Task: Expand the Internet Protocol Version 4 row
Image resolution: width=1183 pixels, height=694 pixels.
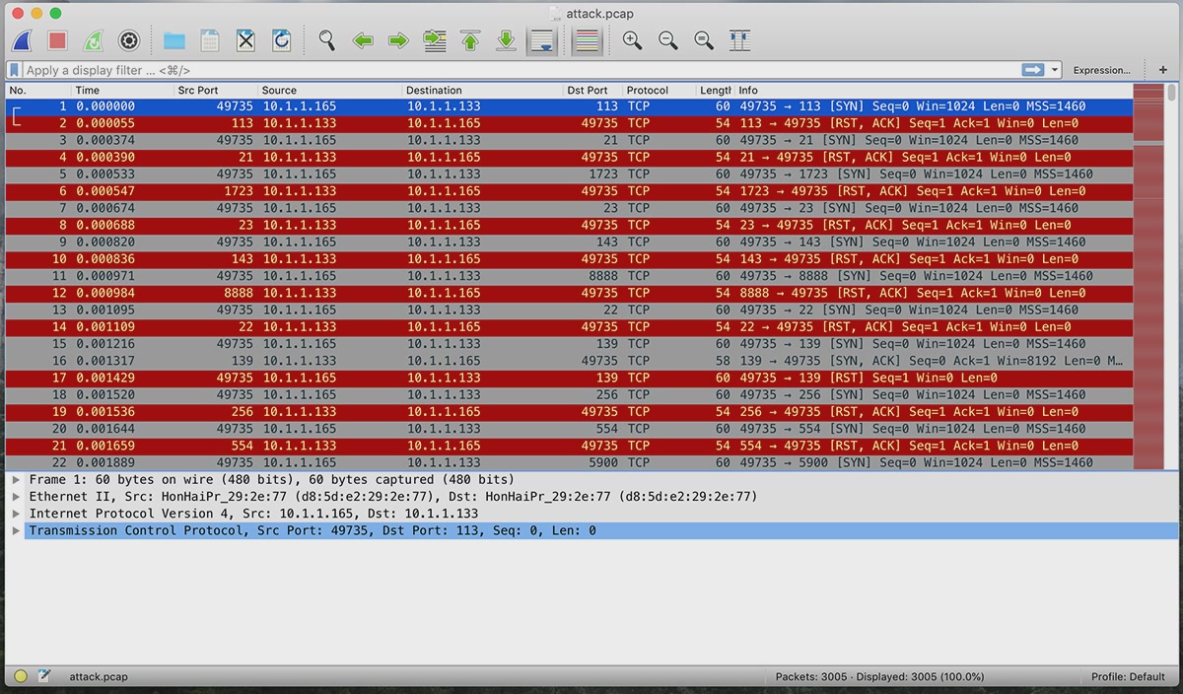Action: coord(16,514)
